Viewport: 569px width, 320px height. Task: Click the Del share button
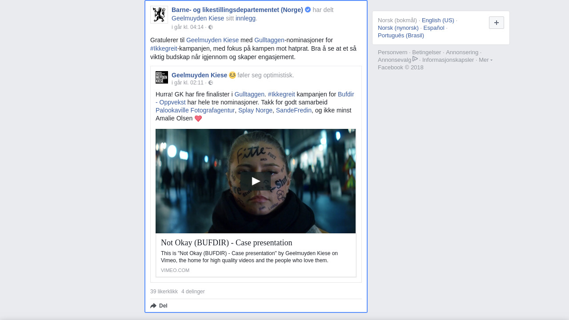(x=159, y=306)
